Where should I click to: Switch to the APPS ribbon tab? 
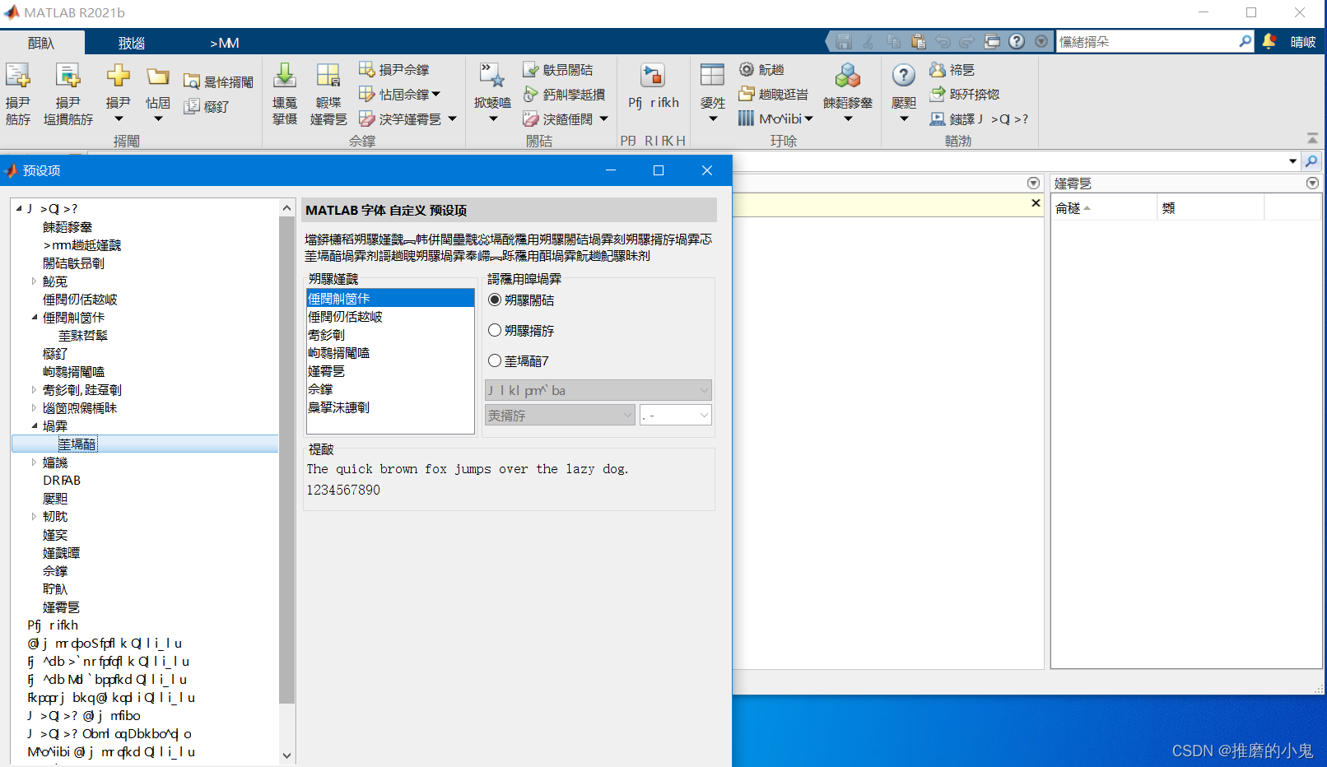224,43
